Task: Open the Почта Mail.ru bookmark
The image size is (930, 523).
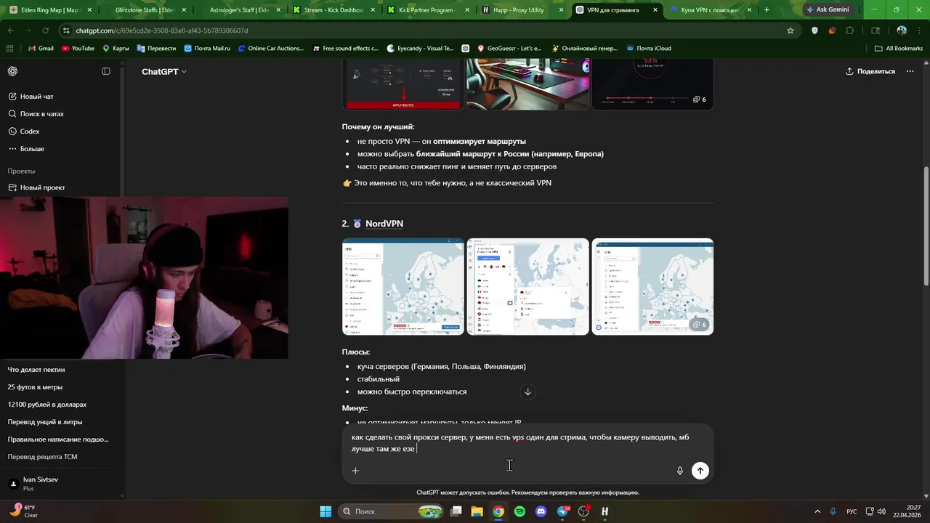Action: click(x=207, y=49)
